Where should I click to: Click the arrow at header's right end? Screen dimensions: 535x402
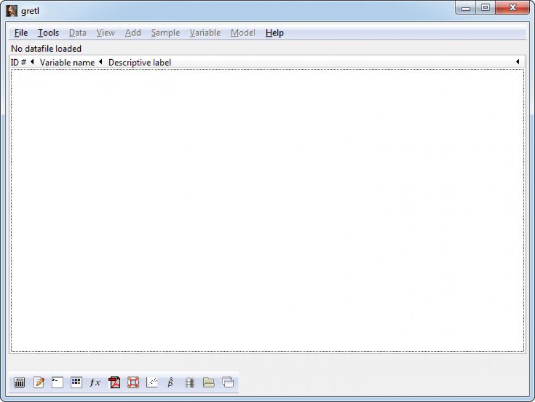517,61
